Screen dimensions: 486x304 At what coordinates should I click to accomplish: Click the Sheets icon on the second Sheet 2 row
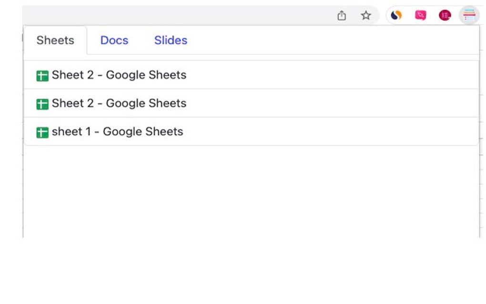pyautogui.click(x=42, y=103)
